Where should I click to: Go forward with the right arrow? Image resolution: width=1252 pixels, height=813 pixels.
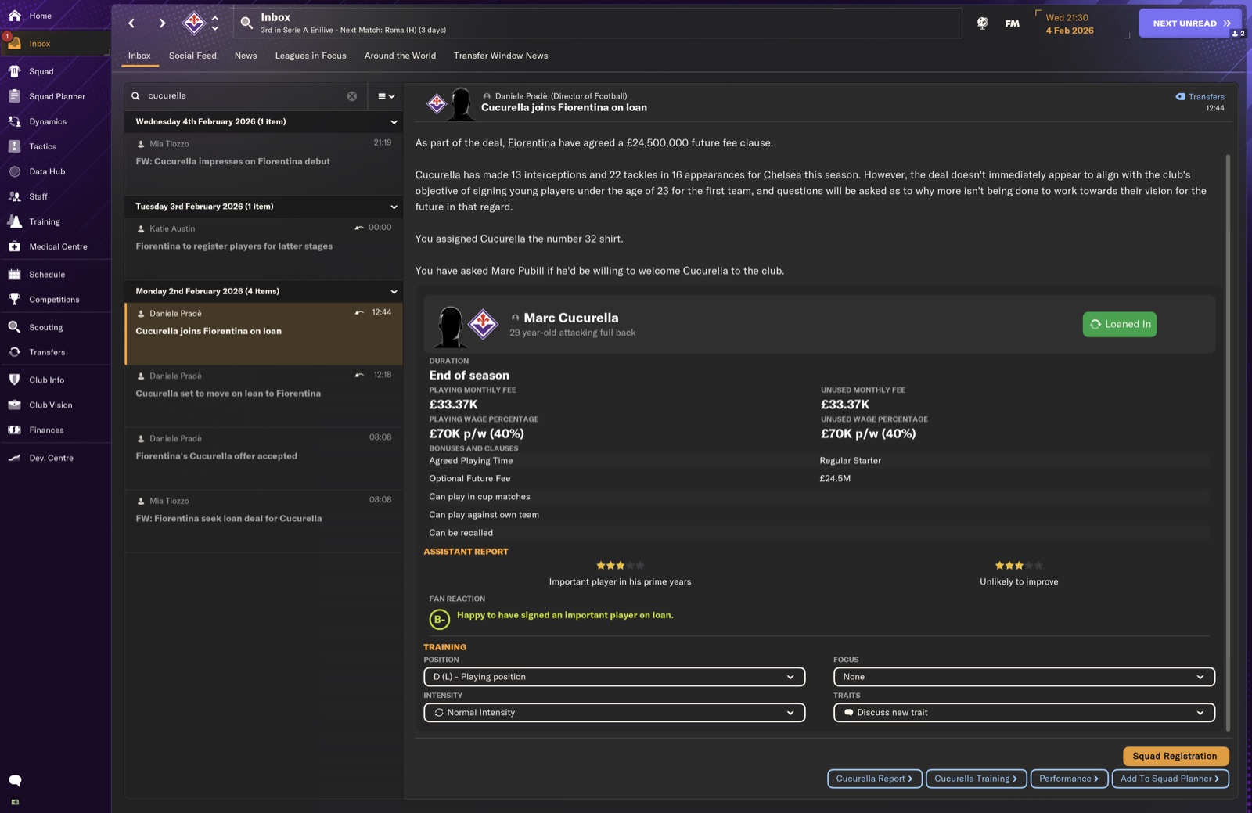(x=162, y=23)
